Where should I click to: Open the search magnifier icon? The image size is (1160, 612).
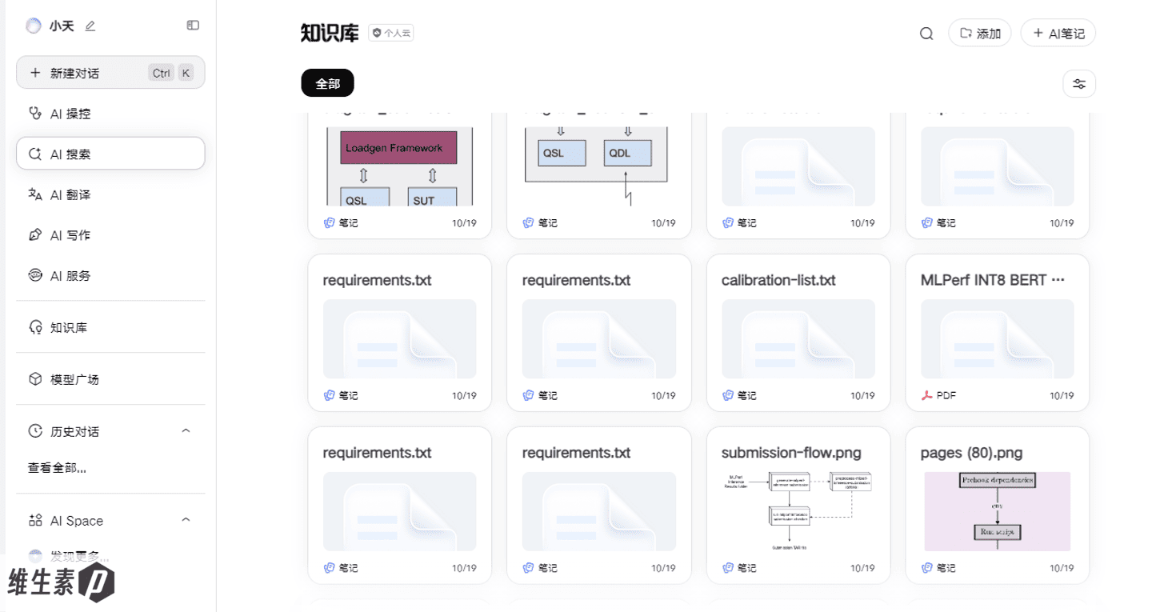926,34
